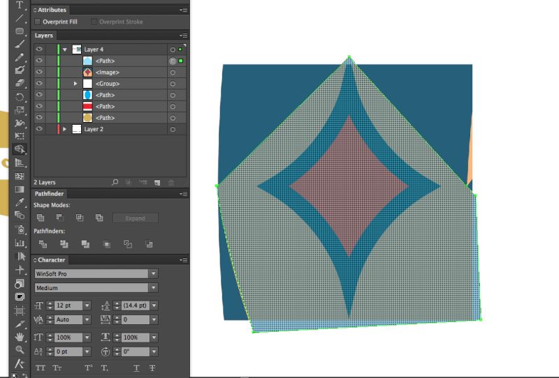Open leading 14.4 pt dropdown
The image size is (559, 378).
[x=154, y=305]
